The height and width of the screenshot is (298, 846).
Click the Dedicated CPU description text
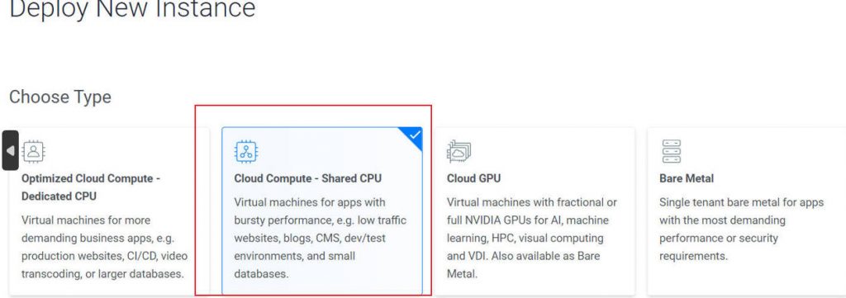105,248
